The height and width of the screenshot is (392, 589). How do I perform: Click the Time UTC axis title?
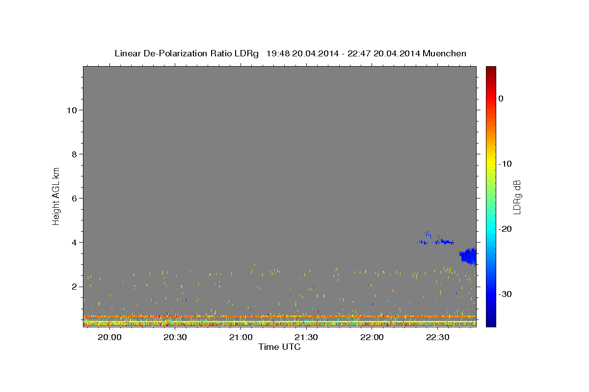pos(279,347)
